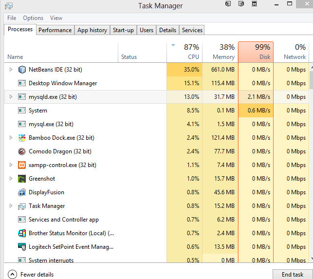
Task: Sort by the Network column header
Action: (x=291, y=52)
